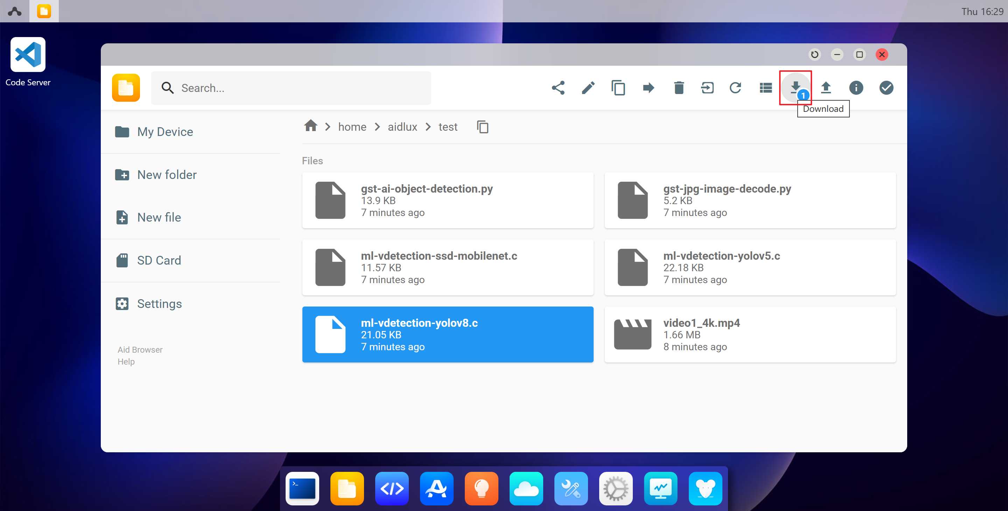Navigate to aidlux in breadcrumb

point(402,127)
